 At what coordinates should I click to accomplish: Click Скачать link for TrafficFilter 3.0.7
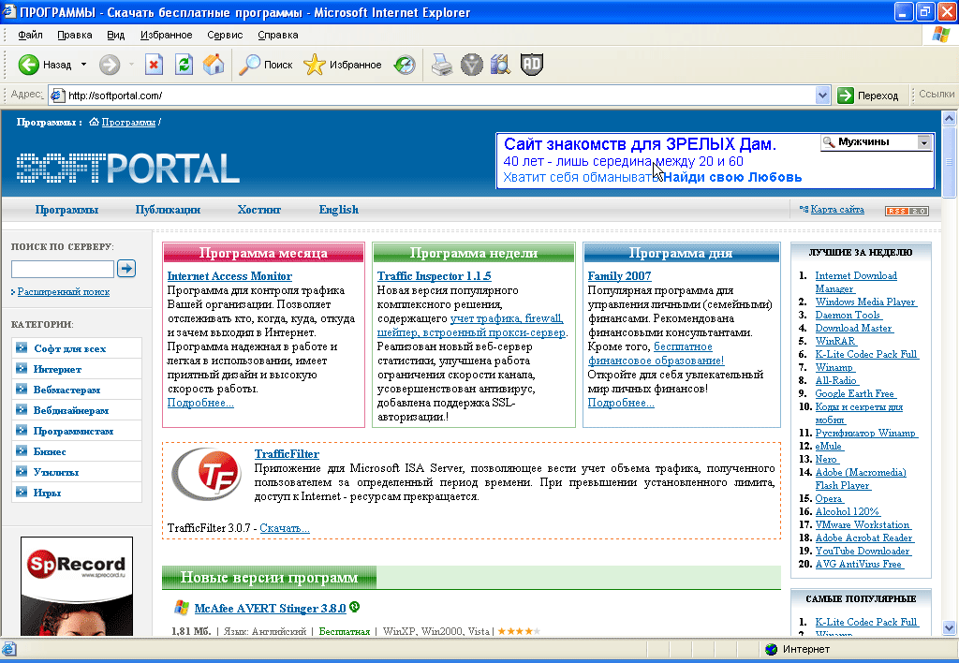point(285,528)
